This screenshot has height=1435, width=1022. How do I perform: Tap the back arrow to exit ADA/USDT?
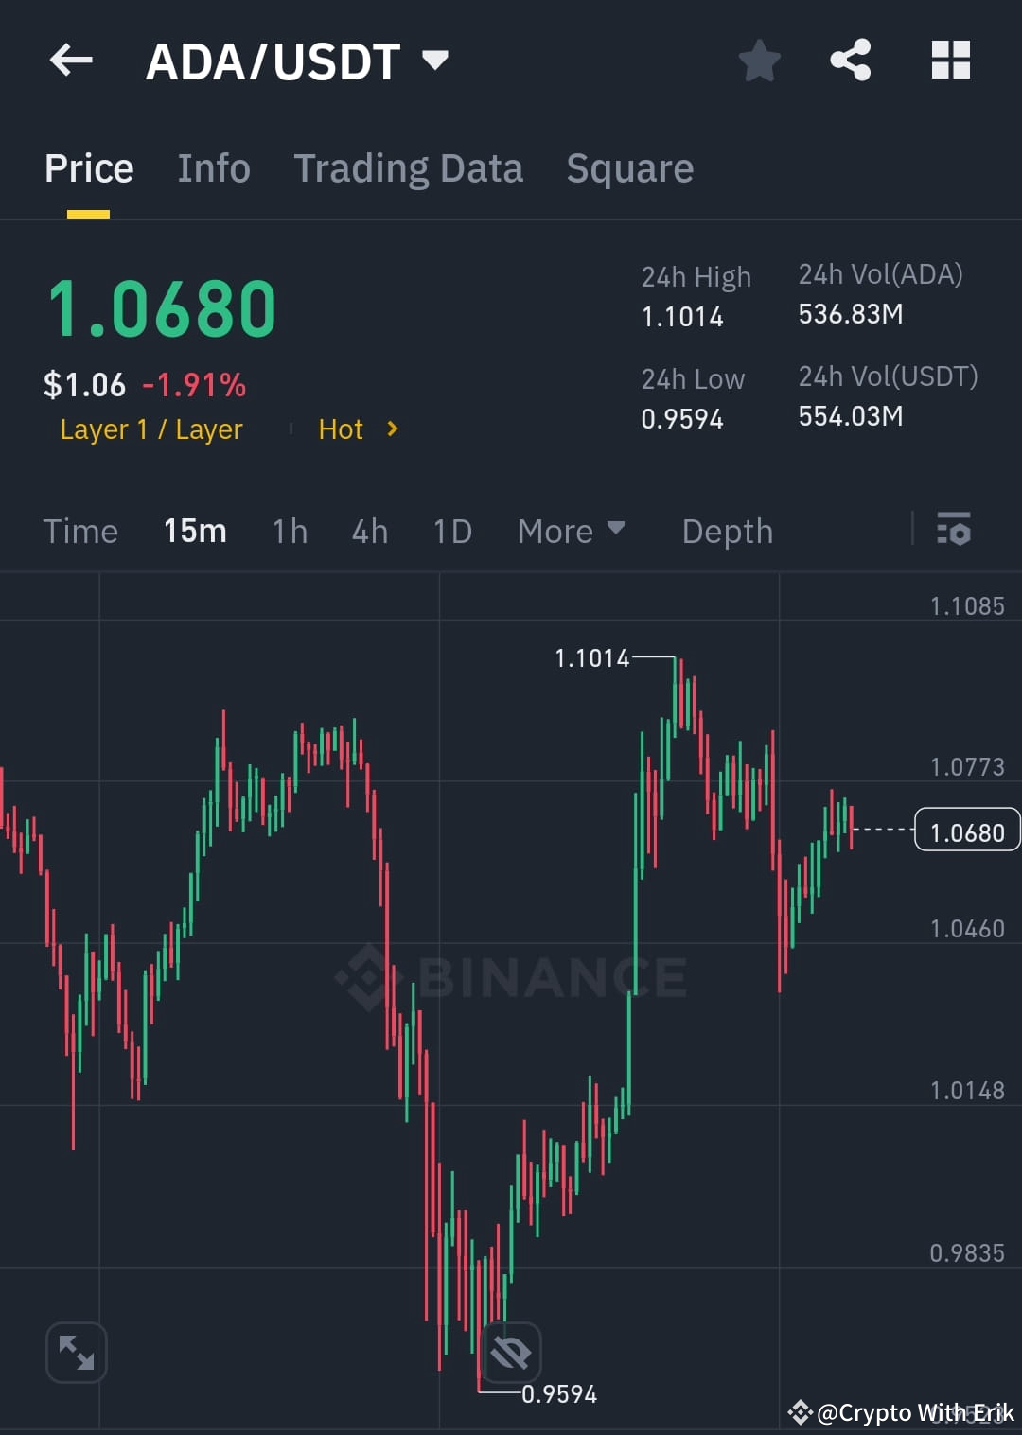(x=71, y=60)
